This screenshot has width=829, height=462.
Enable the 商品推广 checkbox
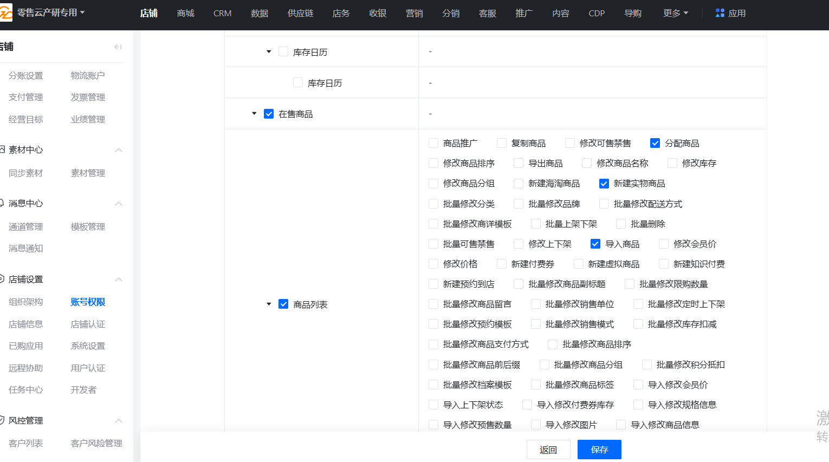433,143
